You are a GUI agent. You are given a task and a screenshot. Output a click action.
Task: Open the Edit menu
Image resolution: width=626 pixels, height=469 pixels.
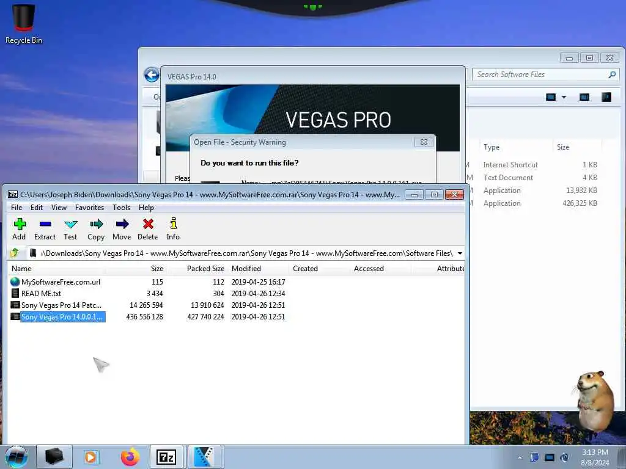click(36, 208)
